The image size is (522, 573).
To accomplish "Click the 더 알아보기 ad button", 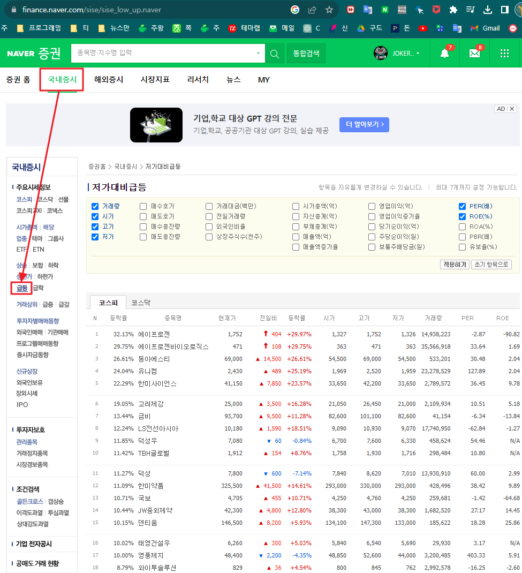I will pos(364,125).
